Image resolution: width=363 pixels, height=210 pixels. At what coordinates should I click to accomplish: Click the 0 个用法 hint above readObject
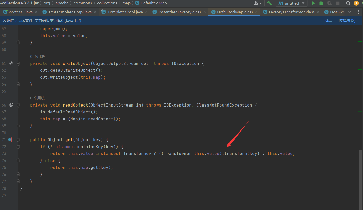coord(37,98)
